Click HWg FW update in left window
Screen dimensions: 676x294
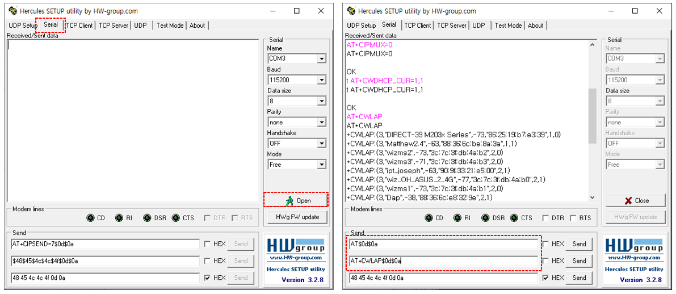click(x=297, y=217)
